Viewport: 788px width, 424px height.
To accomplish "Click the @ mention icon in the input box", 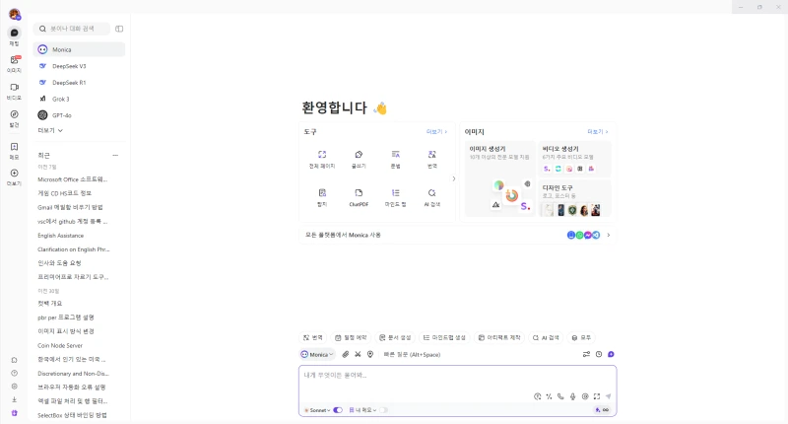I will (585, 396).
